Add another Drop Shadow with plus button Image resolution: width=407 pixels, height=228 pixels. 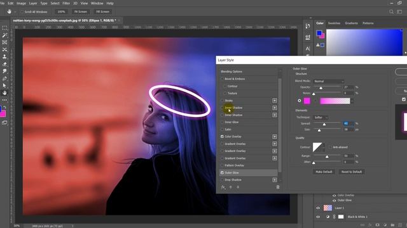275,180
